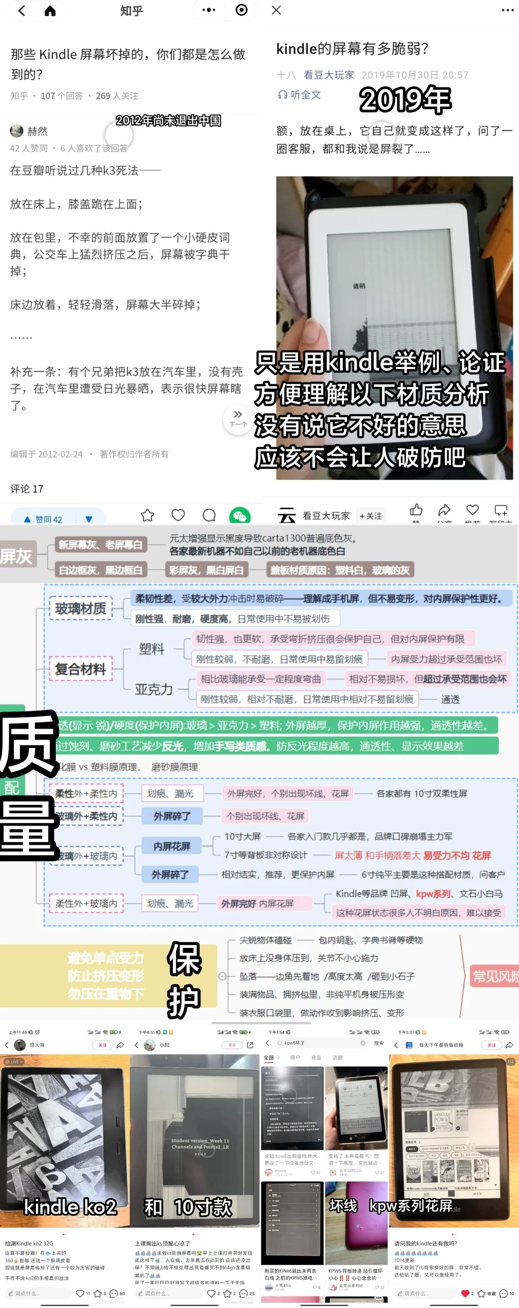This screenshot has width=519, height=1308.
Task: Follow 看豆大玩家 with +关注
Action: click(x=371, y=516)
